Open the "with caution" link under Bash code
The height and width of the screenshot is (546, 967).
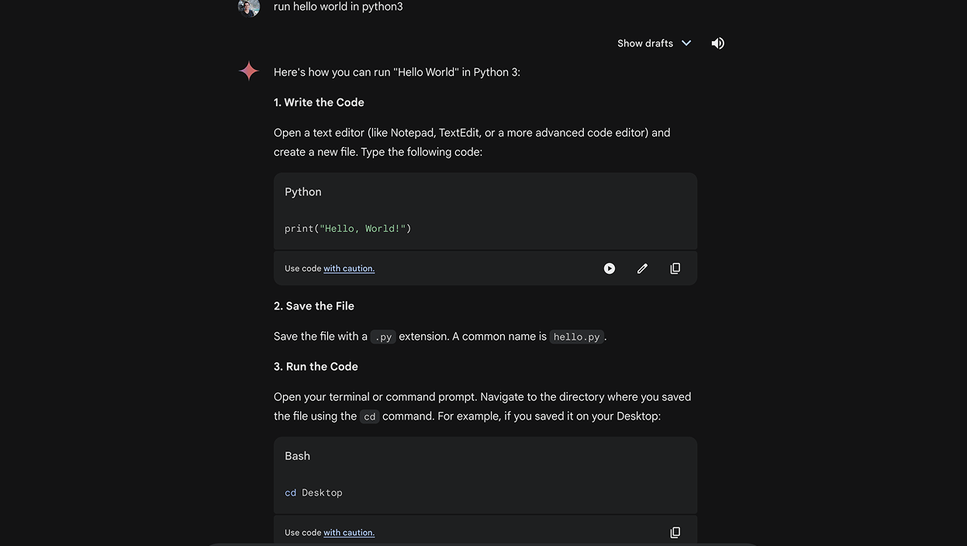[349, 533]
